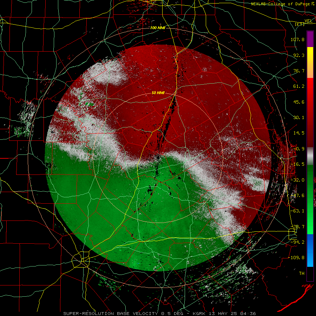Click the 92.3 velocity scale value
The image size is (316, 316).
pos(299,55)
